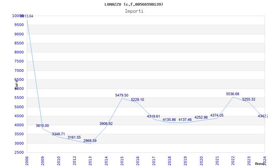The width and height of the screenshot is (268, 167).
Task: Select the 2968.59 lowest value label
Action: point(90,141)
